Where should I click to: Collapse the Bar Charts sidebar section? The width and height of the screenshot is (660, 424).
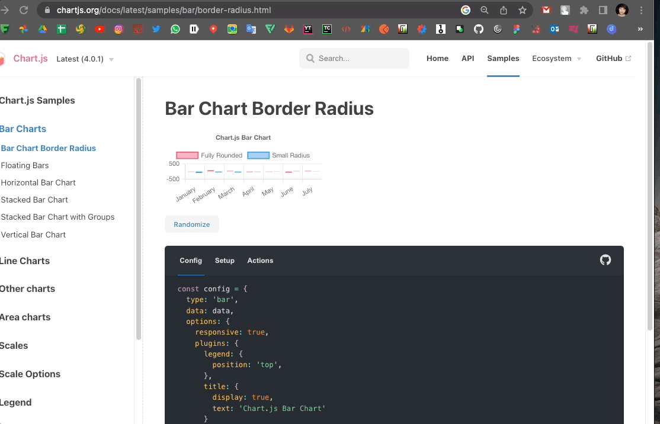pyautogui.click(x=23, y=129)
